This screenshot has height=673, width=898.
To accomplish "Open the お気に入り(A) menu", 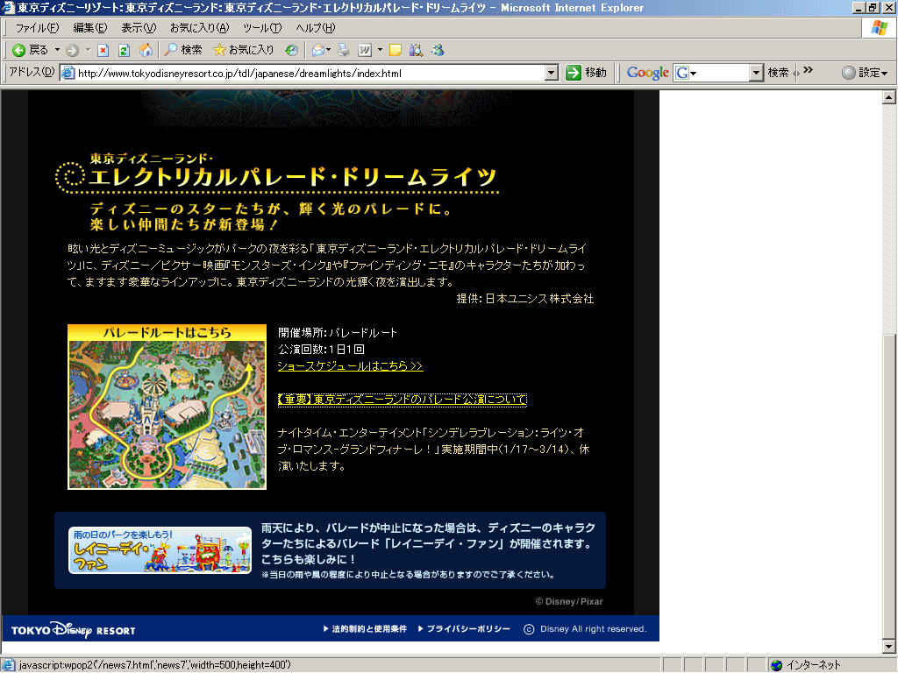I will (199, 28).
